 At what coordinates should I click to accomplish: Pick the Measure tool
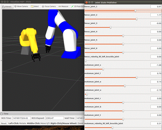point(63,6)
